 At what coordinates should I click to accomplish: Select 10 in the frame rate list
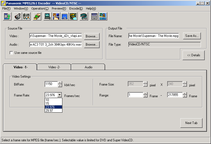click(x=53, y=100)
